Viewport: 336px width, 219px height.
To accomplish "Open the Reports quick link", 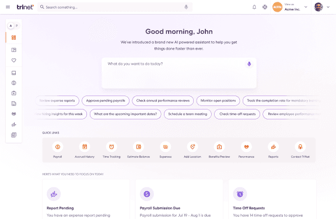I will click(x=273, y=150).
